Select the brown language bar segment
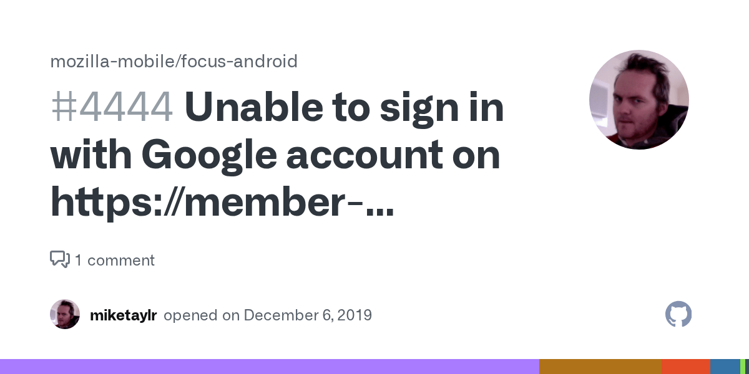This screenshot has height=374, width=749. coord(600,367)
